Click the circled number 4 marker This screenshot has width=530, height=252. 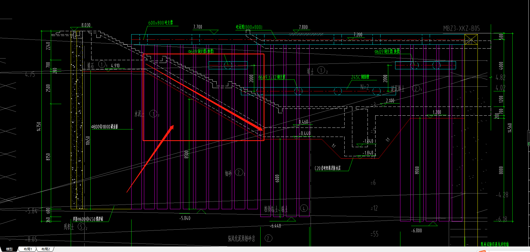click(x=304, y=208)
